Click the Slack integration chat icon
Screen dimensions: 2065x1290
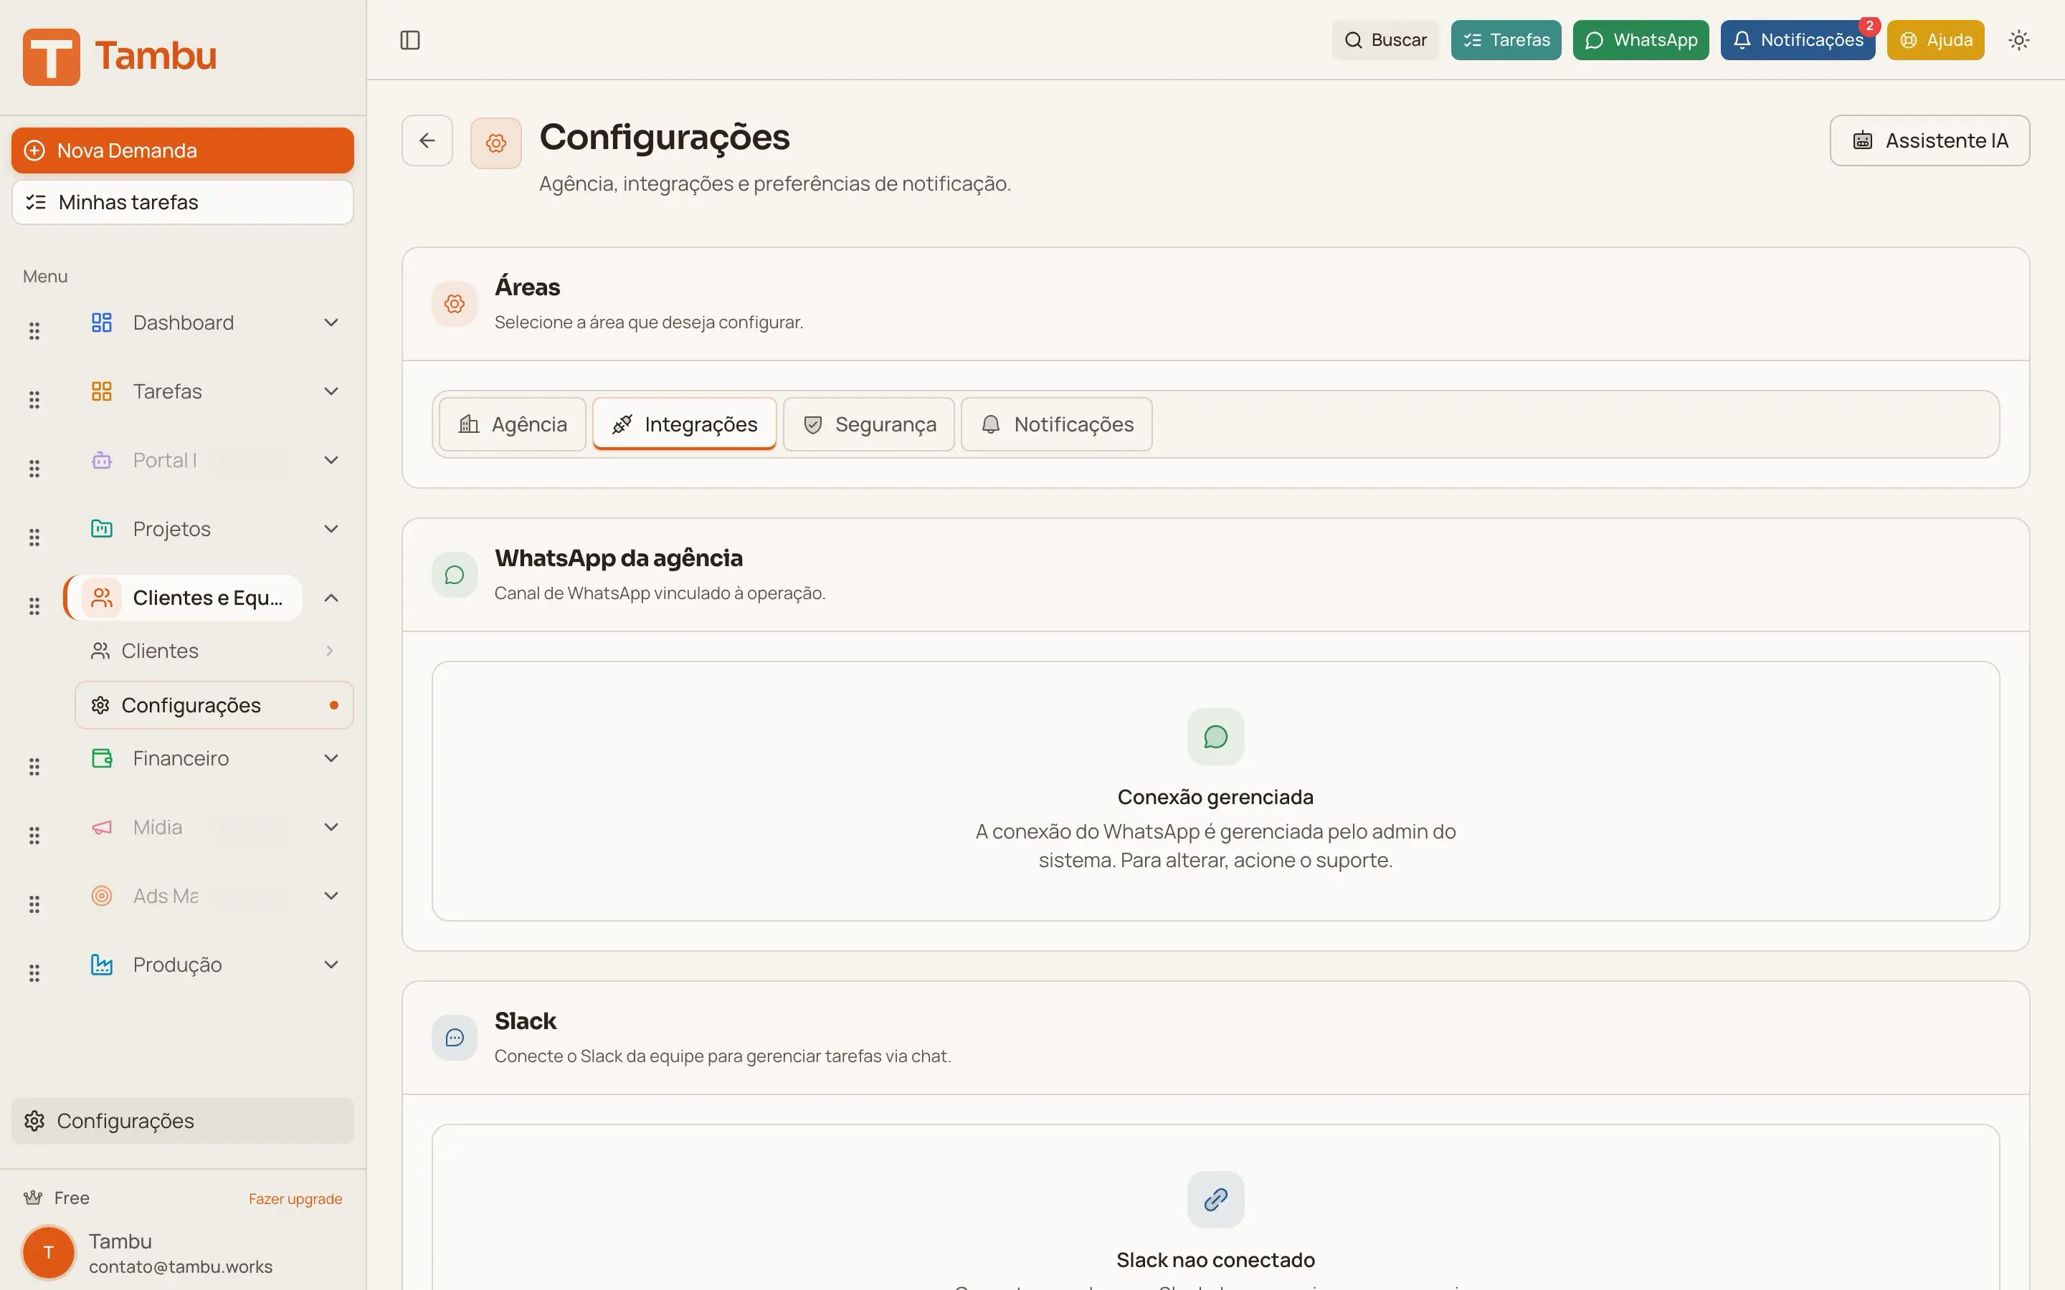(454, 1038)
